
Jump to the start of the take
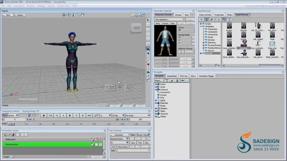point(50,115)
